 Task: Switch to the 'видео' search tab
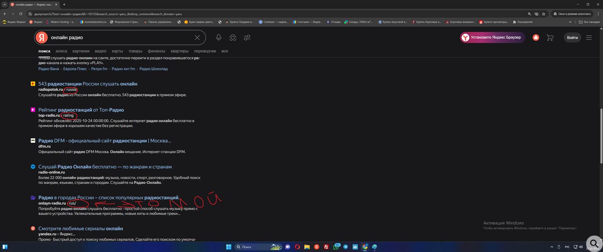coord(100,51)
